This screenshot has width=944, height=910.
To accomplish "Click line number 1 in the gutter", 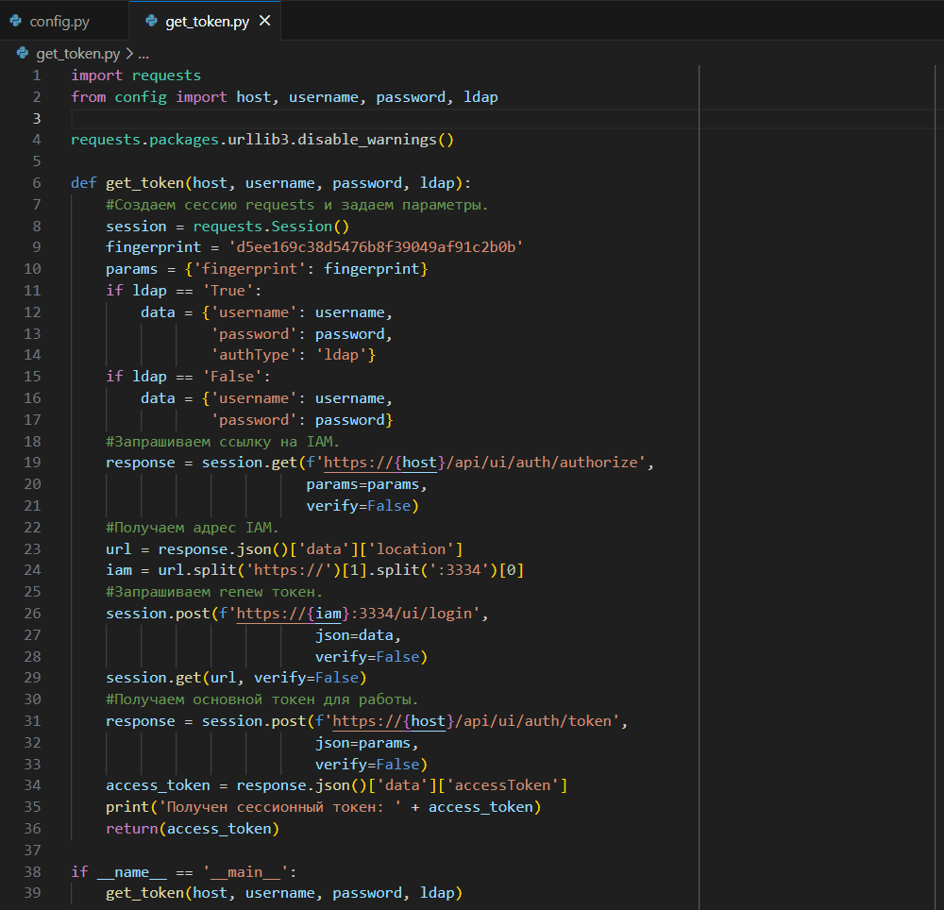I will pos(37,76).
